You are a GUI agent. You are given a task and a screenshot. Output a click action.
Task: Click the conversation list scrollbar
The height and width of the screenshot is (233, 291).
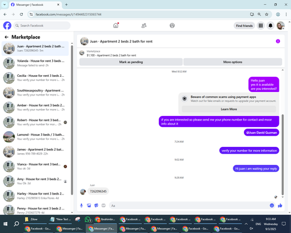[72, 121]
